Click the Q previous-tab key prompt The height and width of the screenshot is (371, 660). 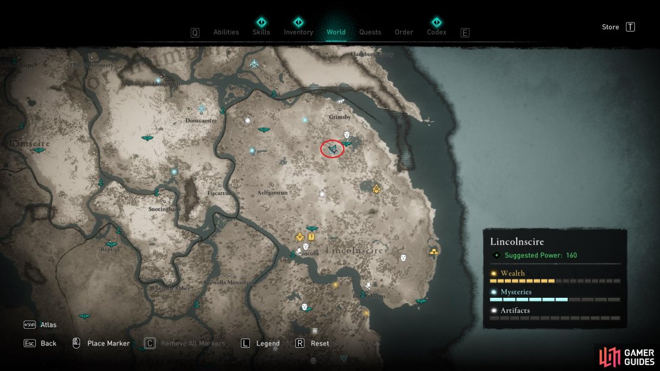point(195,33)
